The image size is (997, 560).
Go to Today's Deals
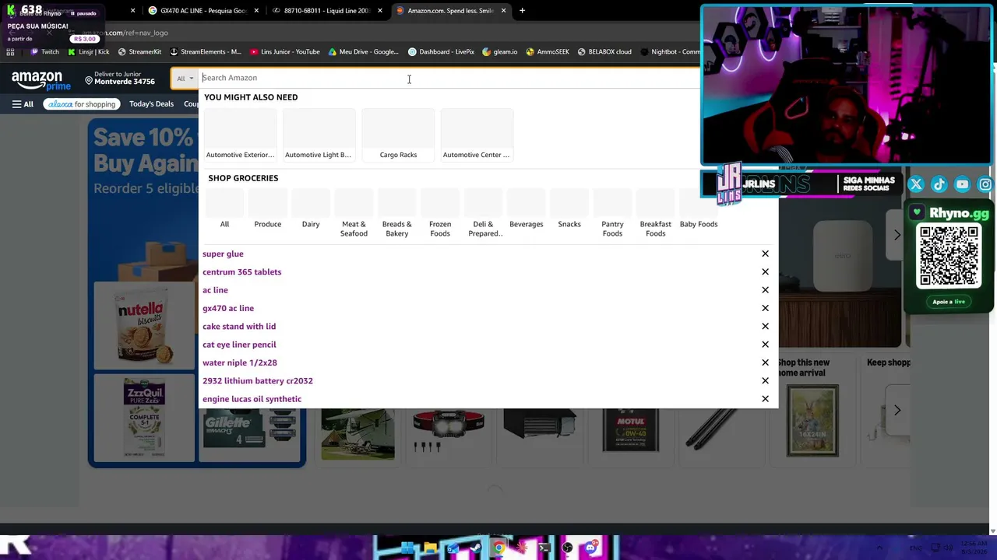click(x=151, y=104)
